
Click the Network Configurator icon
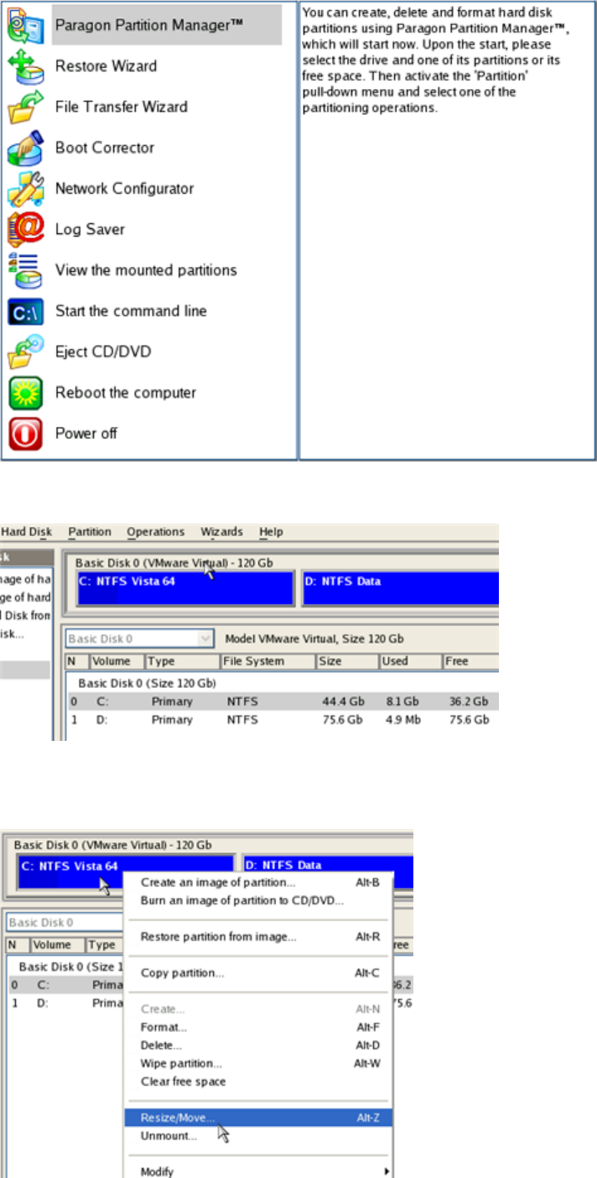(x=25, y=189)
